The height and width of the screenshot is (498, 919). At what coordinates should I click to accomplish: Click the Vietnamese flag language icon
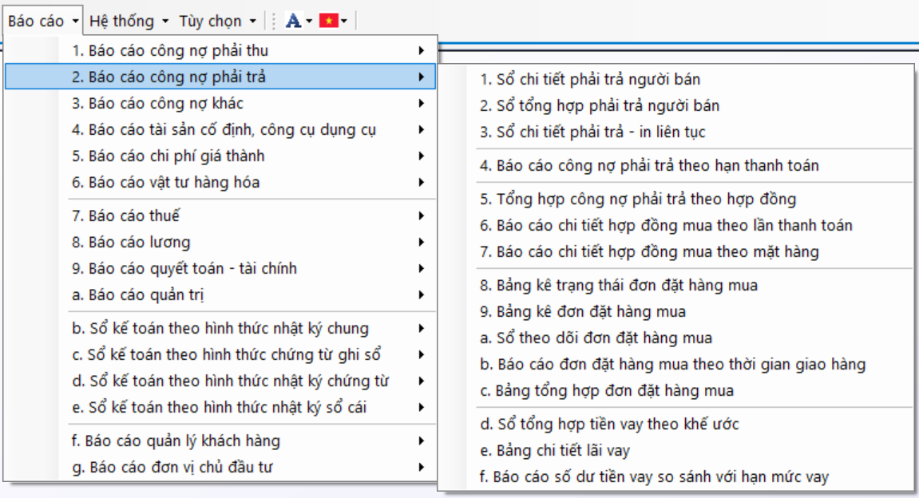point(327,21)
